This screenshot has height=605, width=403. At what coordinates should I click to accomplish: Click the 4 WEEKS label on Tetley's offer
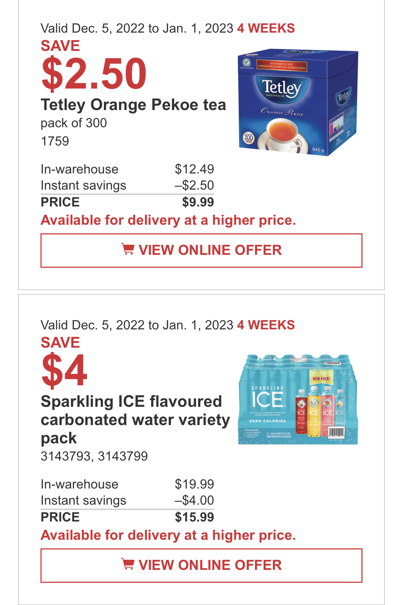[x=266, y=28]
